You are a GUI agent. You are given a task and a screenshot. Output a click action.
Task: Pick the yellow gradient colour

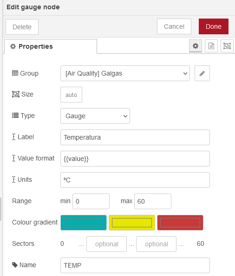132,223
